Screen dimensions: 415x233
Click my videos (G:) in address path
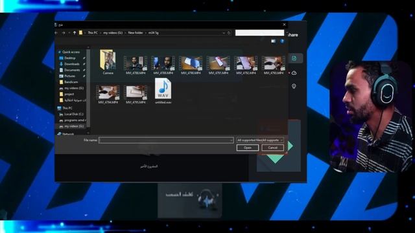(113, 33)
